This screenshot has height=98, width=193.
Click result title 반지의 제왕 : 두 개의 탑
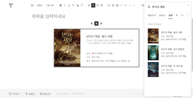pyautogui.click(x=172, y=66)
